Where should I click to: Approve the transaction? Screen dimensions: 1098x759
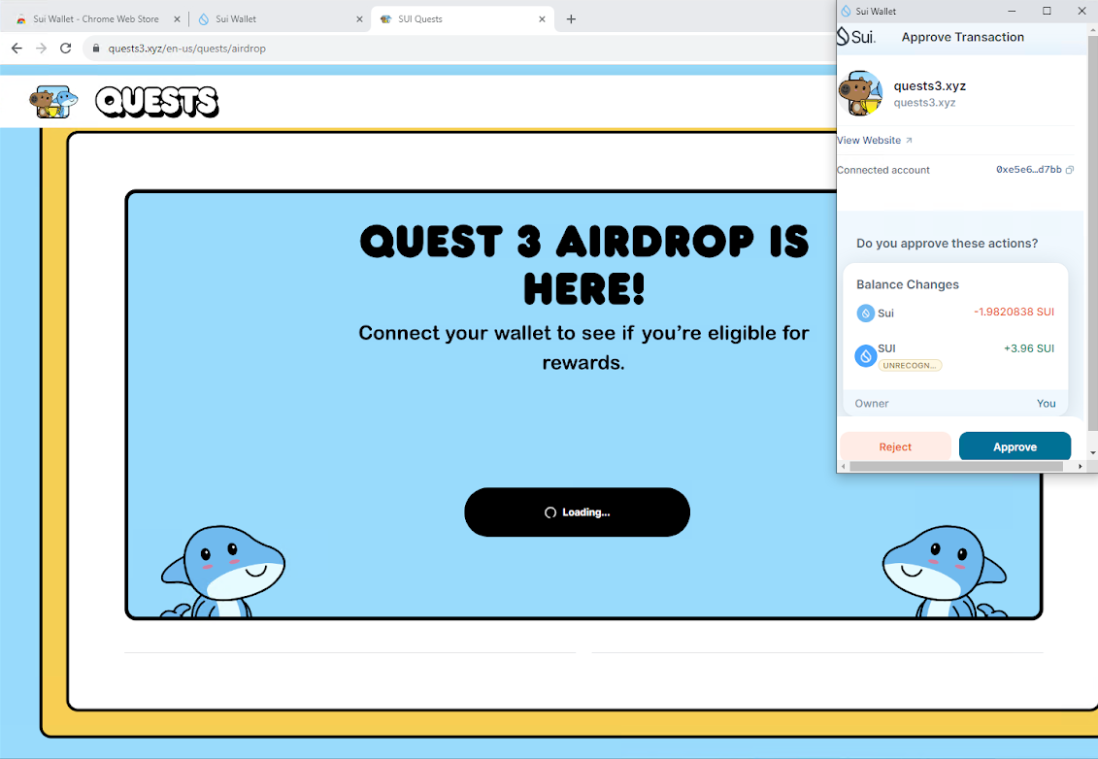1015,445
